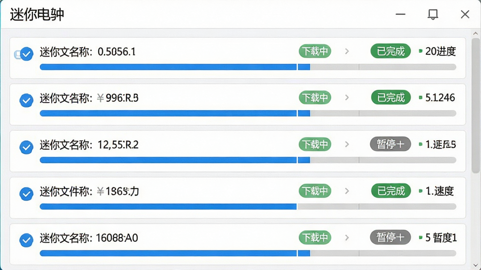Click the scrollbar down arrow
Image resolution: width=481 pixels, height=270 pixels.
[475, 265]
